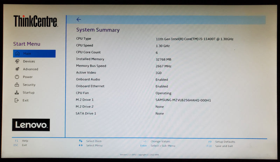Screen dimensions: 280x162
Task: Click the Exit door icon
Action: pos(16,100)
